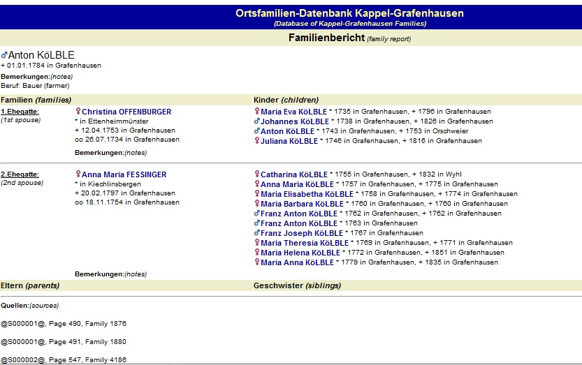This screenshot has height=365, width=582.
Task: Click female icon next to Christina OFFENBURGER
Action: click(78, 112)
